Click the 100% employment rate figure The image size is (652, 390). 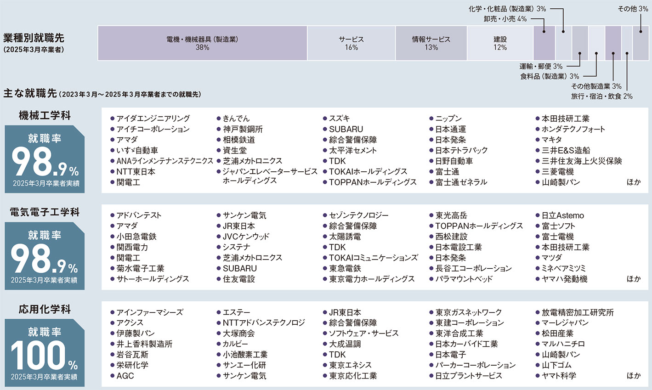pos(44,356)
